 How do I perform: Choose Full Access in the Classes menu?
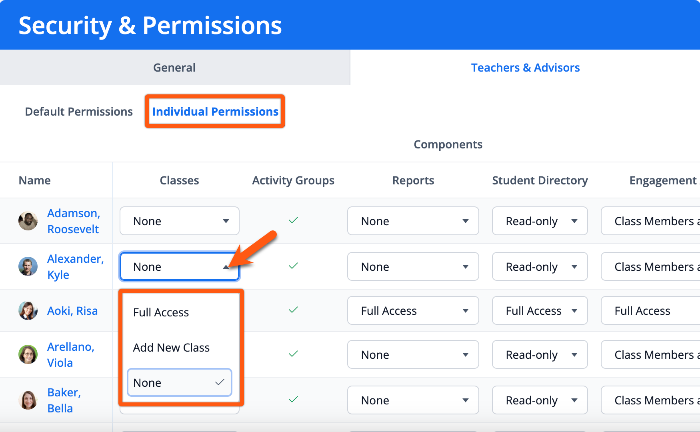tap(179, 312)
